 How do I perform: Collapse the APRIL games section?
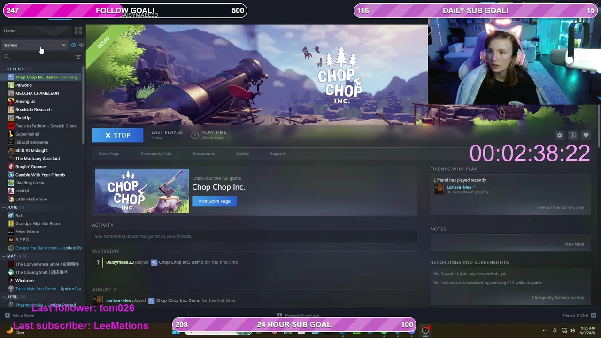click(5, 297)
